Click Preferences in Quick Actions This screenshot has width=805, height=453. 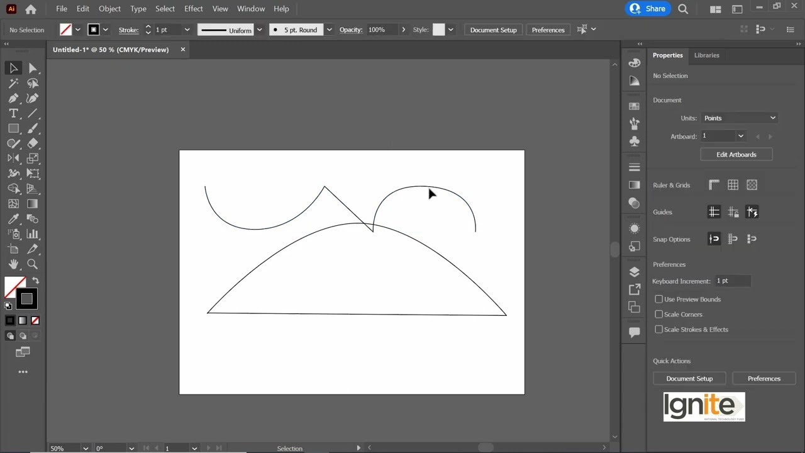pos(764,379)
